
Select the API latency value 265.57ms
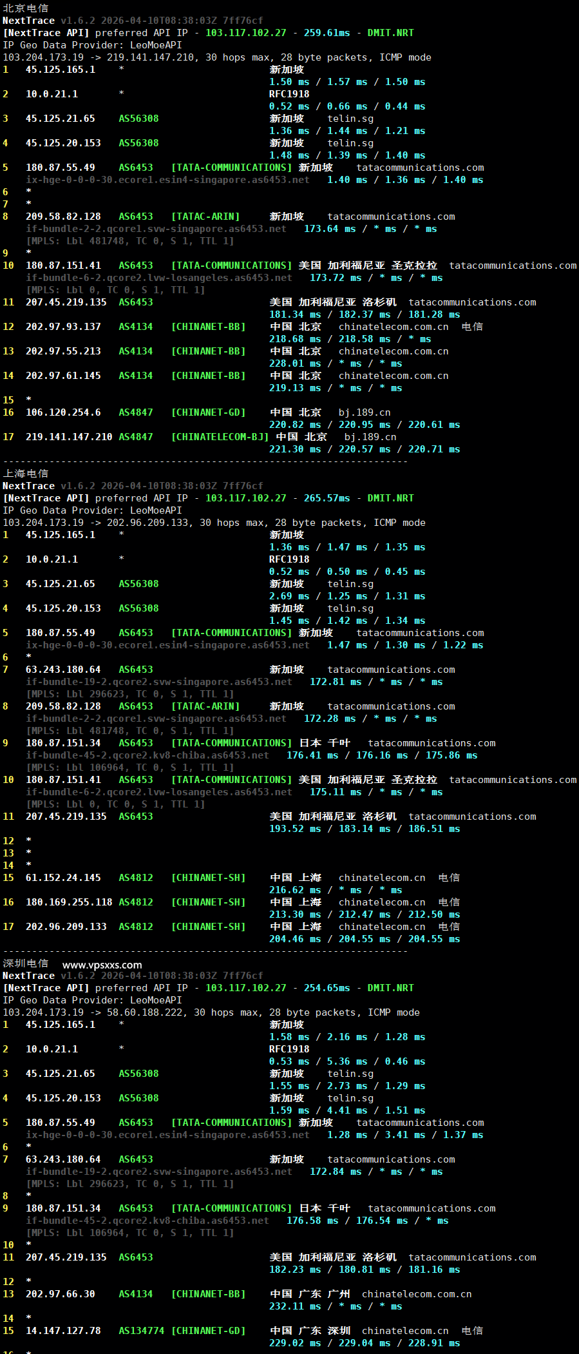pyautogui.click(x=327, y=498)
